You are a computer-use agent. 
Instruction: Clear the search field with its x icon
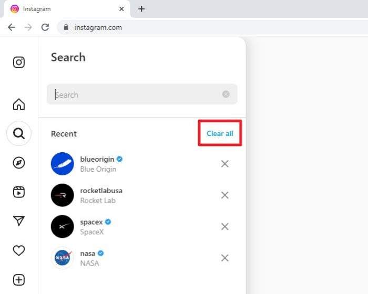pos(226,94)
